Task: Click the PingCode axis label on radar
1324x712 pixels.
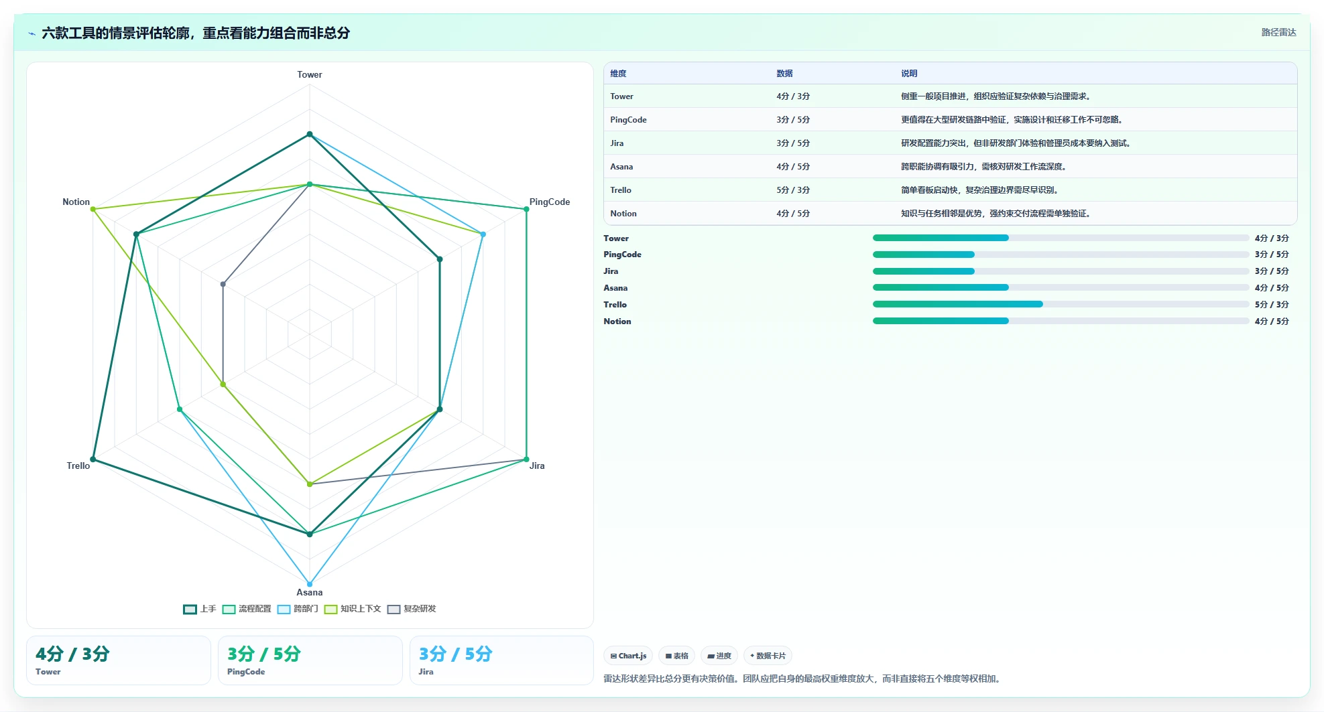Action: click(550, 202)
